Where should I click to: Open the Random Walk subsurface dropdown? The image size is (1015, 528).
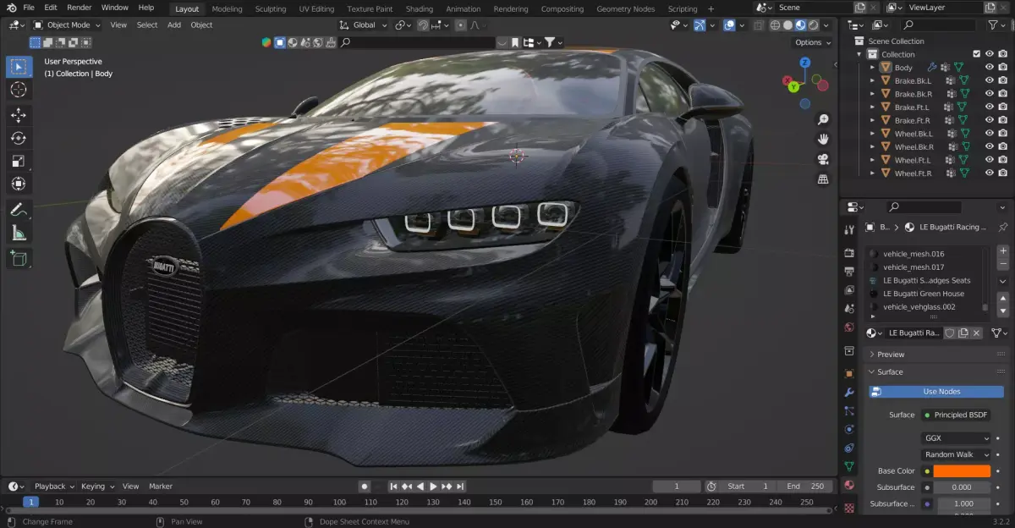click(957, 454)
